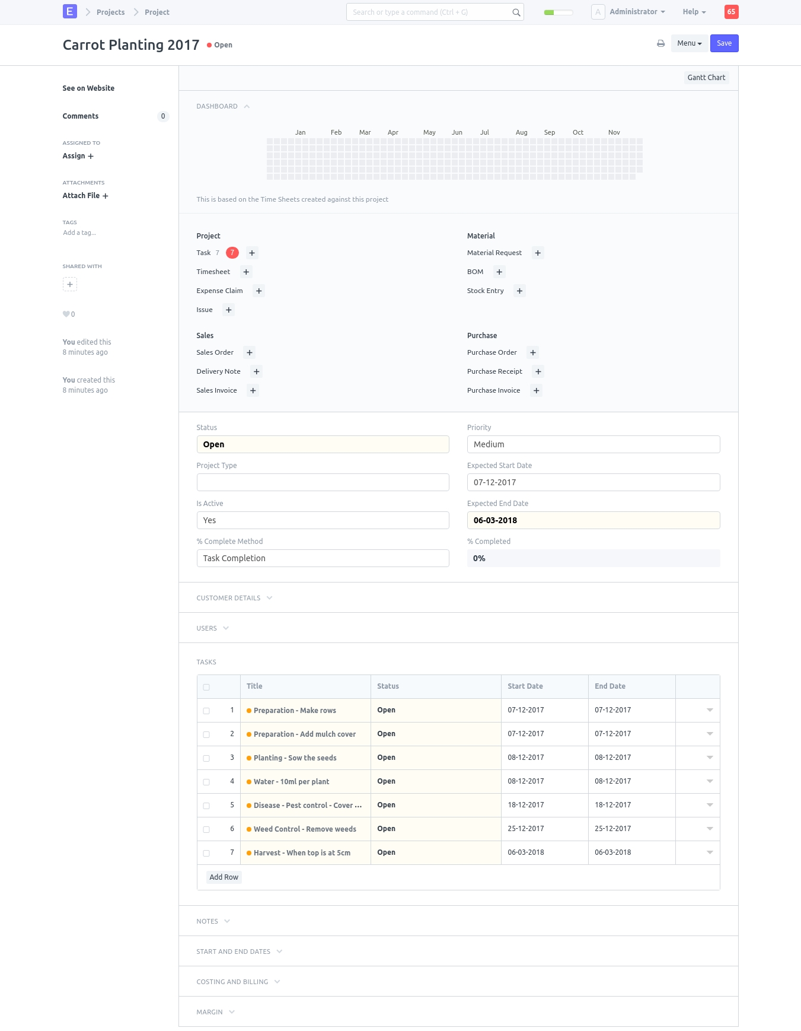Image resolution: width=801 pixels, height=1031 pixels.
Task: Click the search magnifier icon
Action: (516, 12)
